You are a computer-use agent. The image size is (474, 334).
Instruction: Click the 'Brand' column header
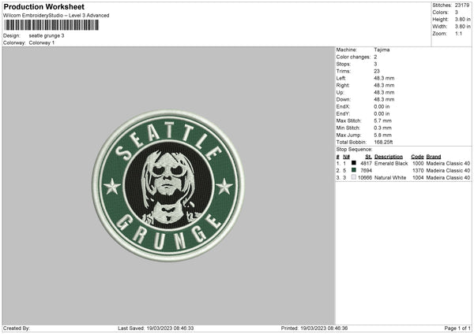(434, 157)
